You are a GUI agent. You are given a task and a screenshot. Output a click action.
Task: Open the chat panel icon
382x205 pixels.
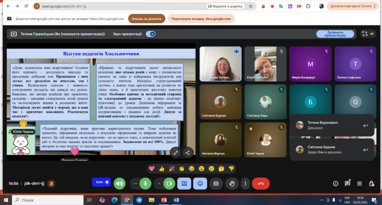[x=347, y=184]
